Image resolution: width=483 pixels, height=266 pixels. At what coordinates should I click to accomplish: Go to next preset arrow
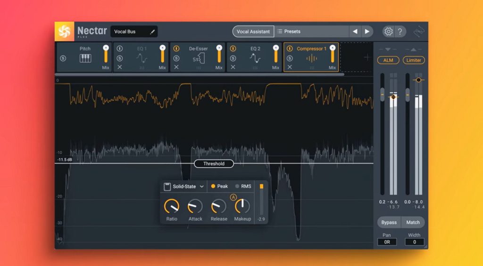pyautogui.click(x=367, y=32)
